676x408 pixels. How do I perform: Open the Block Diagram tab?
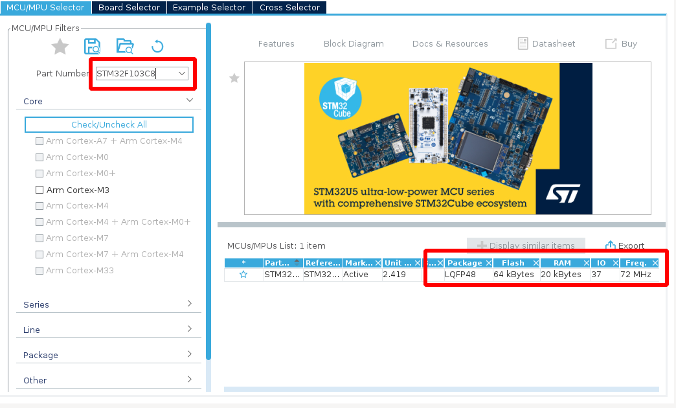click(354, 43)
